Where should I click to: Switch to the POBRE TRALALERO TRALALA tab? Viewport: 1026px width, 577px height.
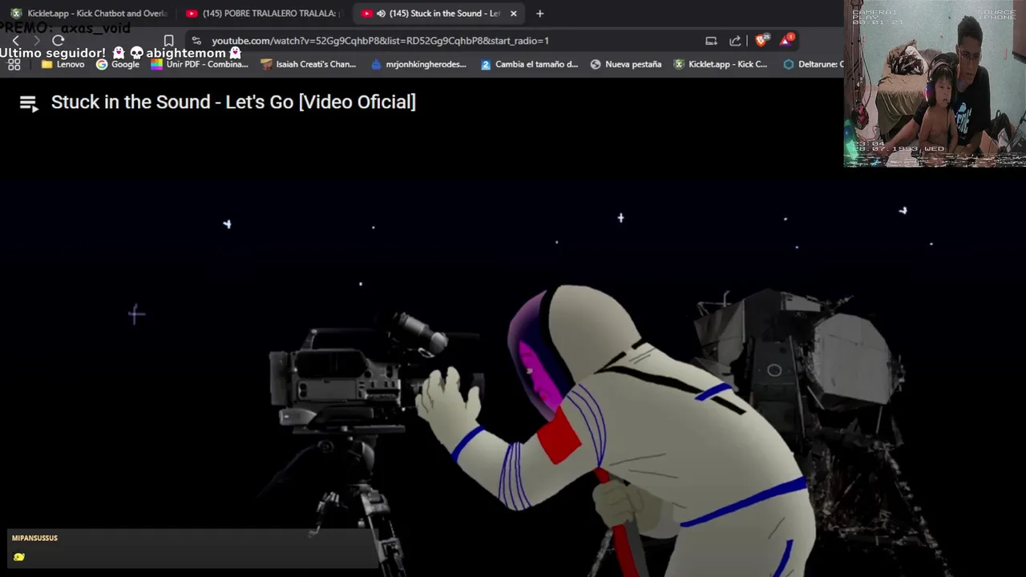tap(262, 14)
